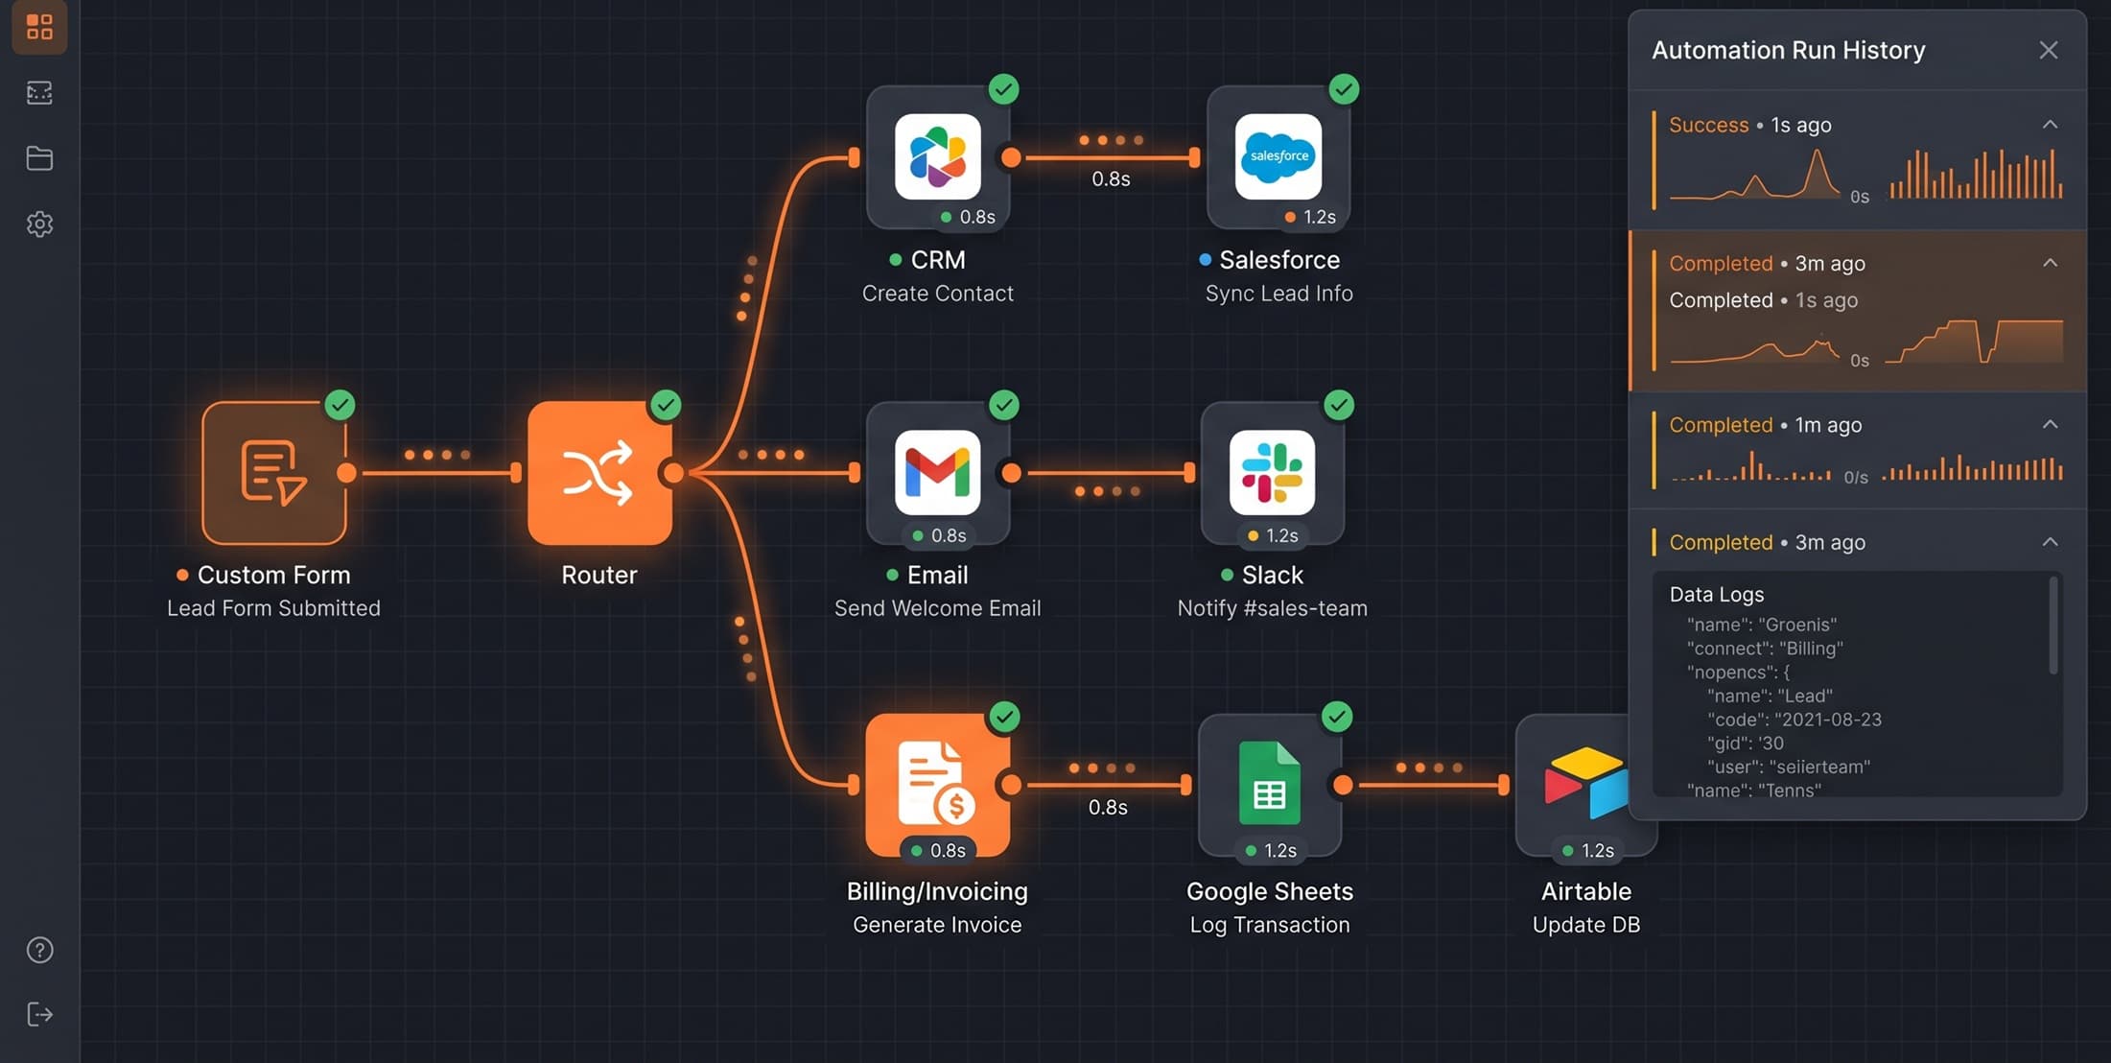Image resolution: width=2111 pixels, height=1063 pixels.
Task: Select the Salesforce node icon
Action: [1278, 156]
